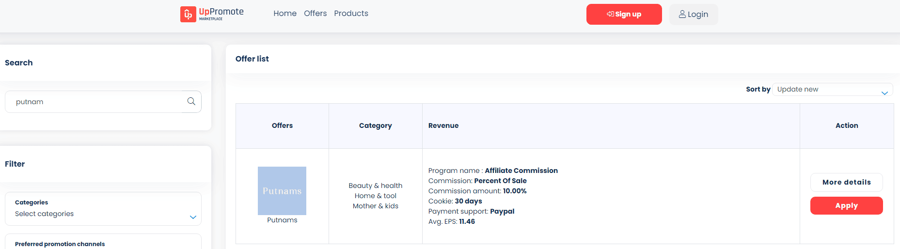Click the Offers column header

click(x=282, y=125)
